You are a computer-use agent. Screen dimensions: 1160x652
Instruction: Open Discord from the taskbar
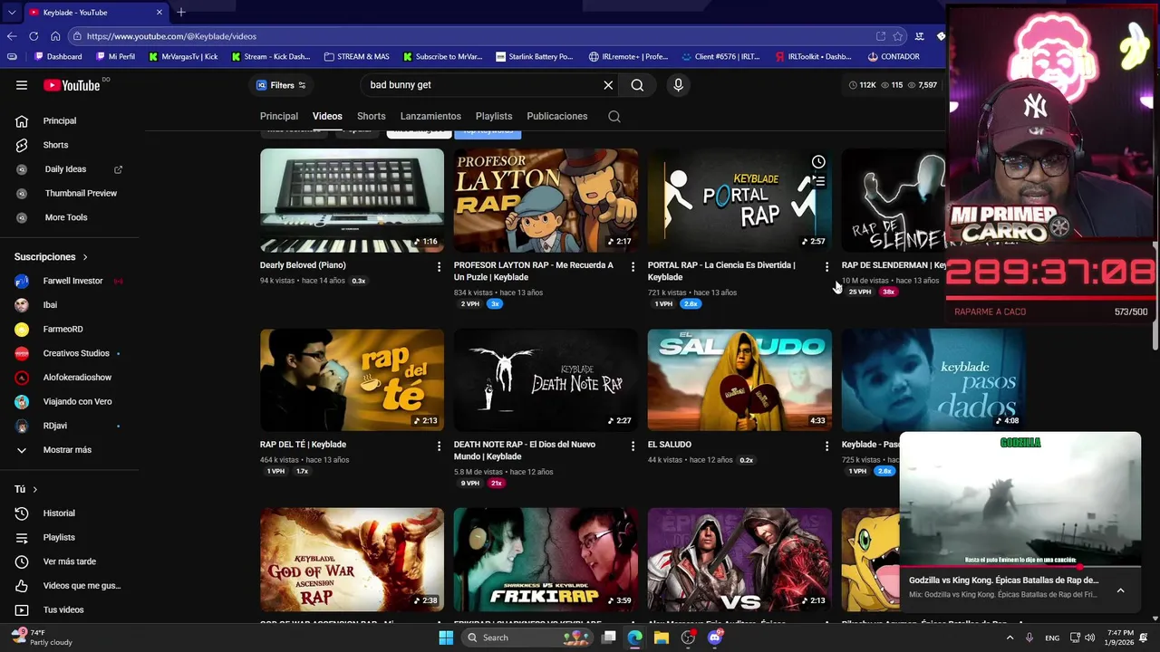point(715,638)
